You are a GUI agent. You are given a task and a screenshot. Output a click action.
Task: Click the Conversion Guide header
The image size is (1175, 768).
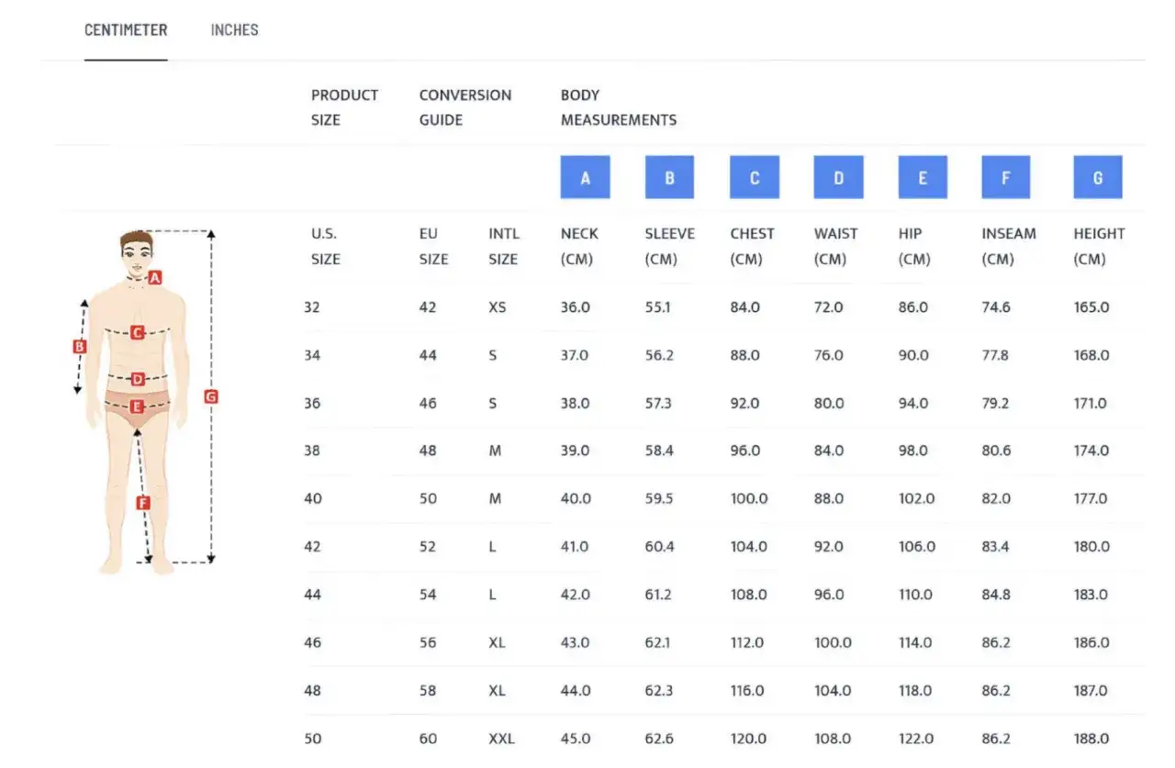pos(465,107)
